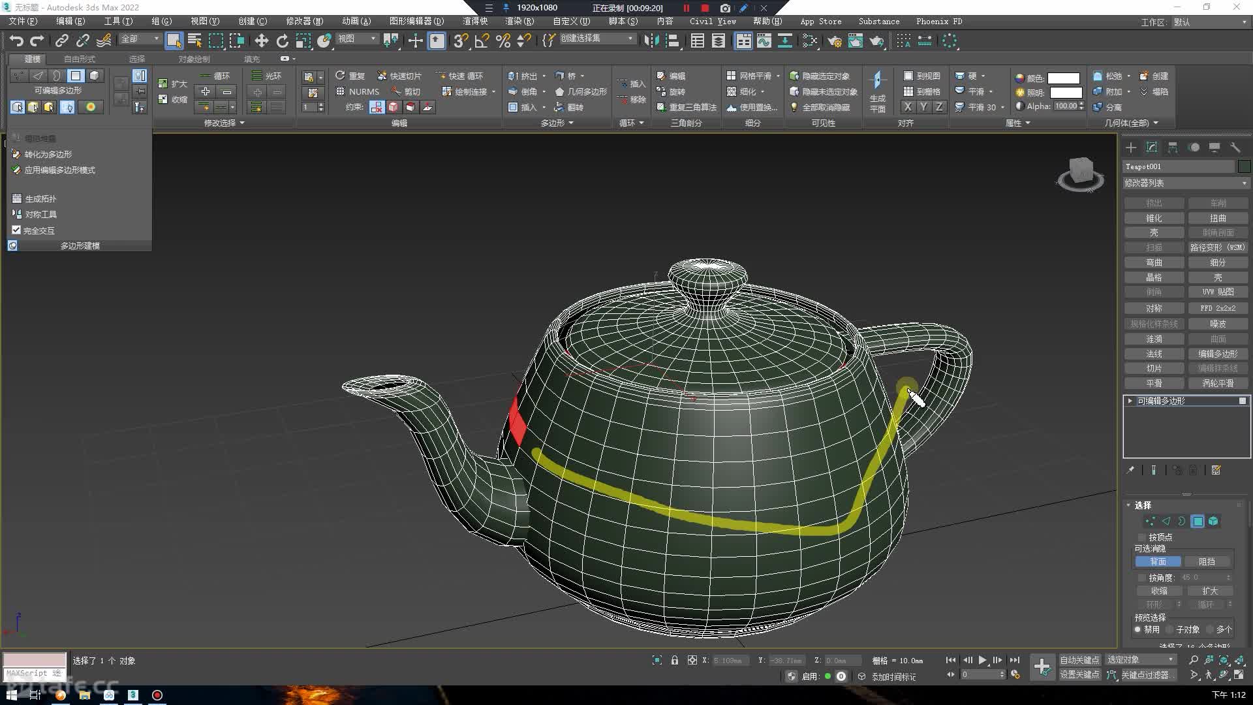Toggle the Angle Snap icon

(x=482, y=40)
